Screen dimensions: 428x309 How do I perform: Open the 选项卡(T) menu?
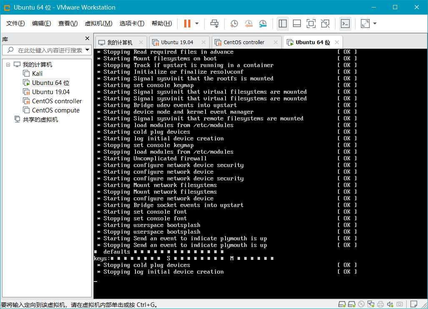coord(132,23)
